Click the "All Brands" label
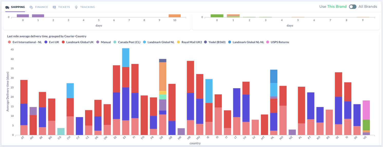 coord(368,7)
